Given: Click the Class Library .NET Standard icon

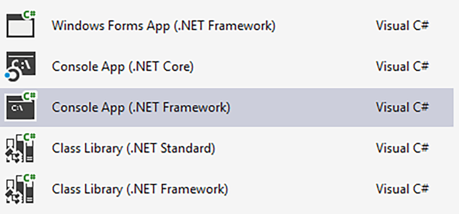Looking at the screenshot, I should click(21, 148).
